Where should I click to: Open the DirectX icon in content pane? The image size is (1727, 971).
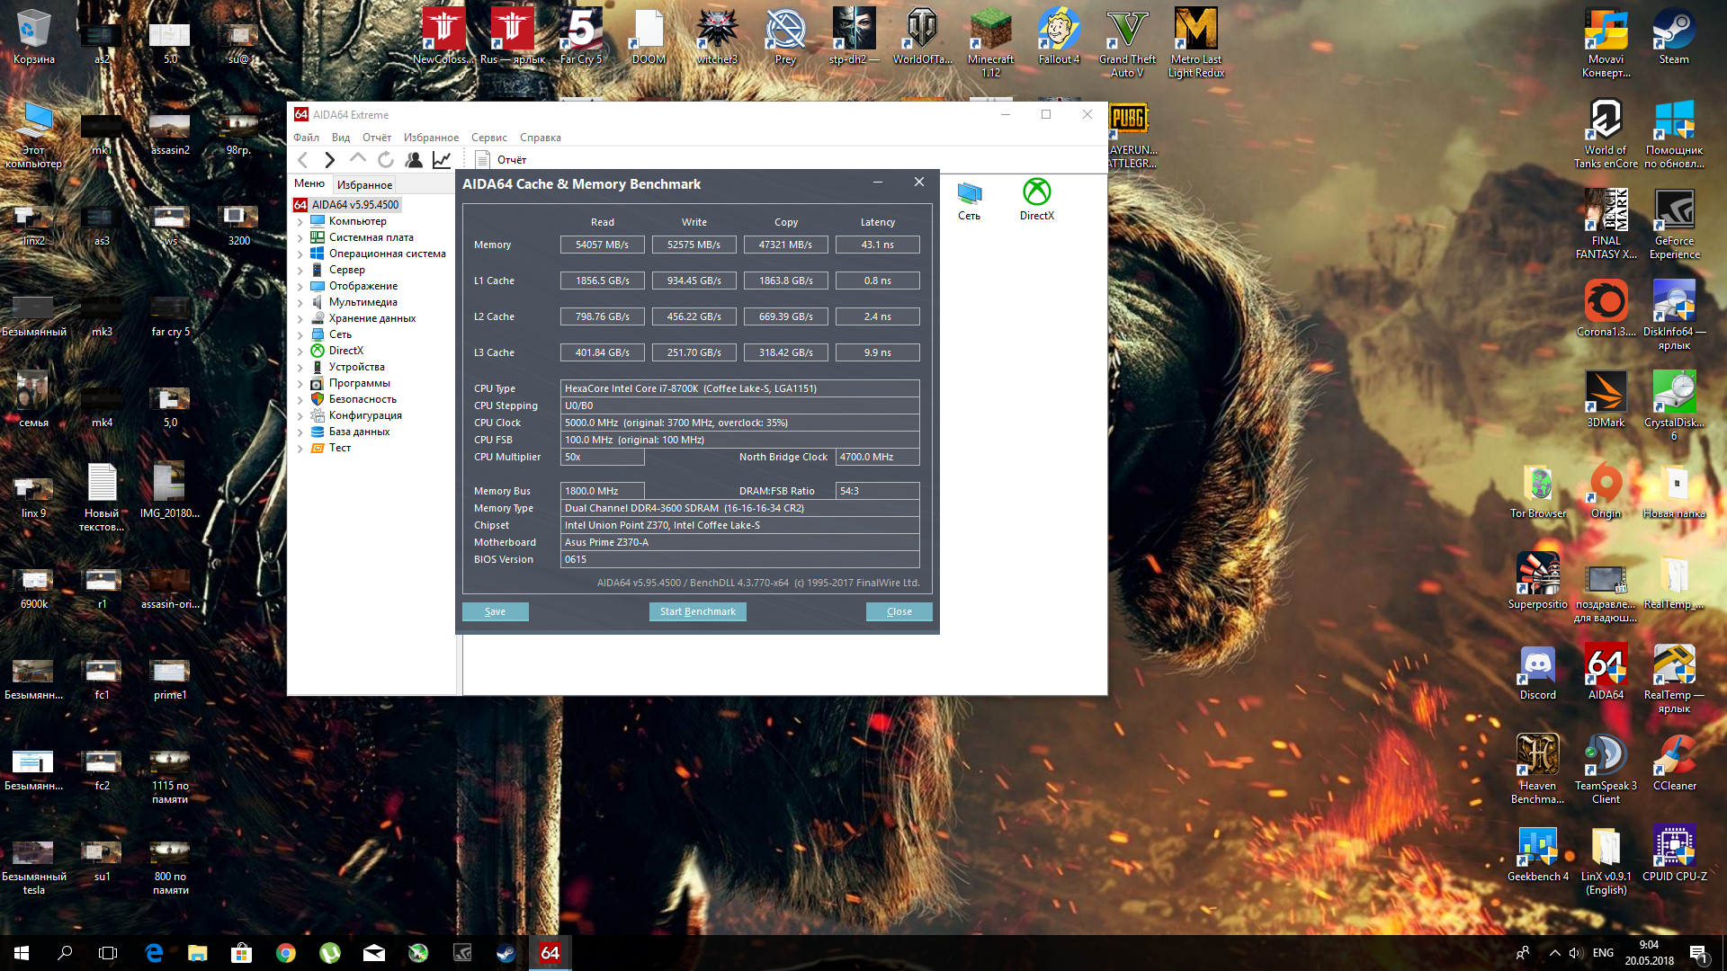[1036, 199]
